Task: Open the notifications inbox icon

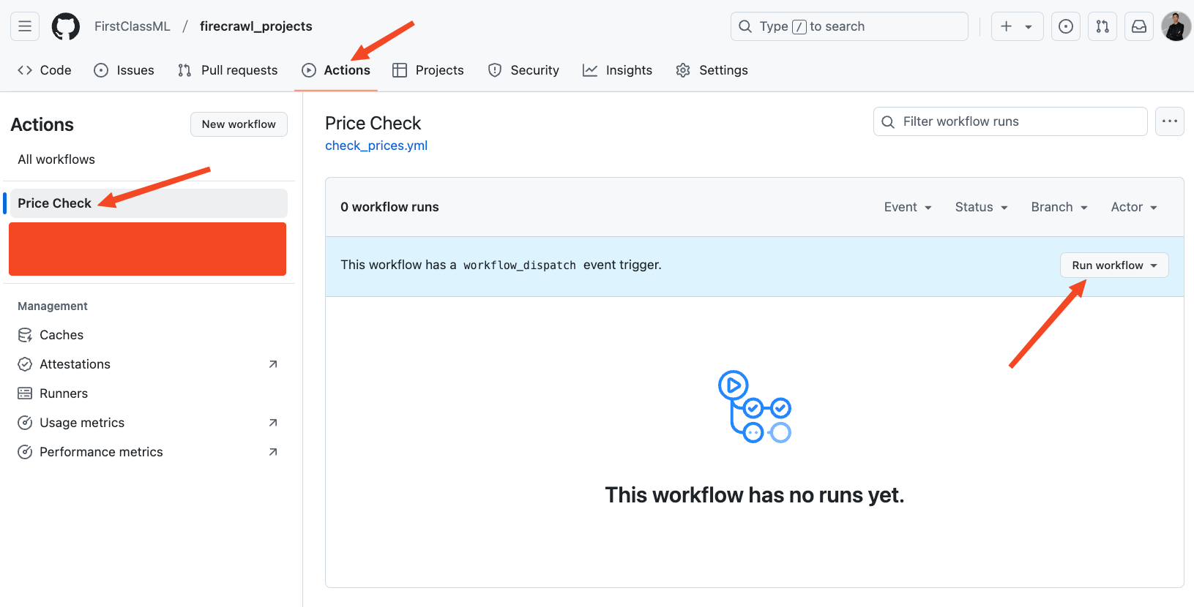Action: pos(1138,26)
